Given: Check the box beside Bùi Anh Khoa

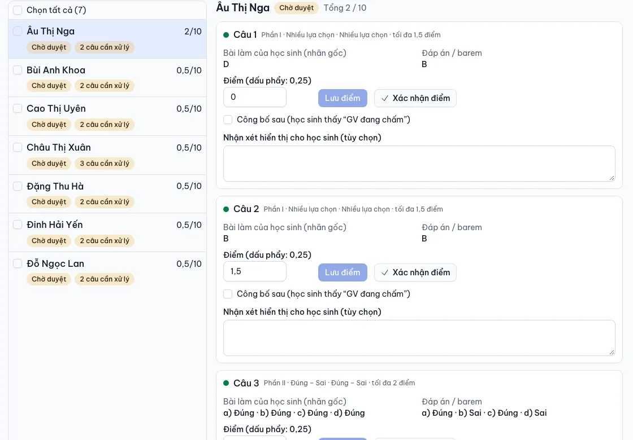Looking at the screenshot, I should 18,70.
